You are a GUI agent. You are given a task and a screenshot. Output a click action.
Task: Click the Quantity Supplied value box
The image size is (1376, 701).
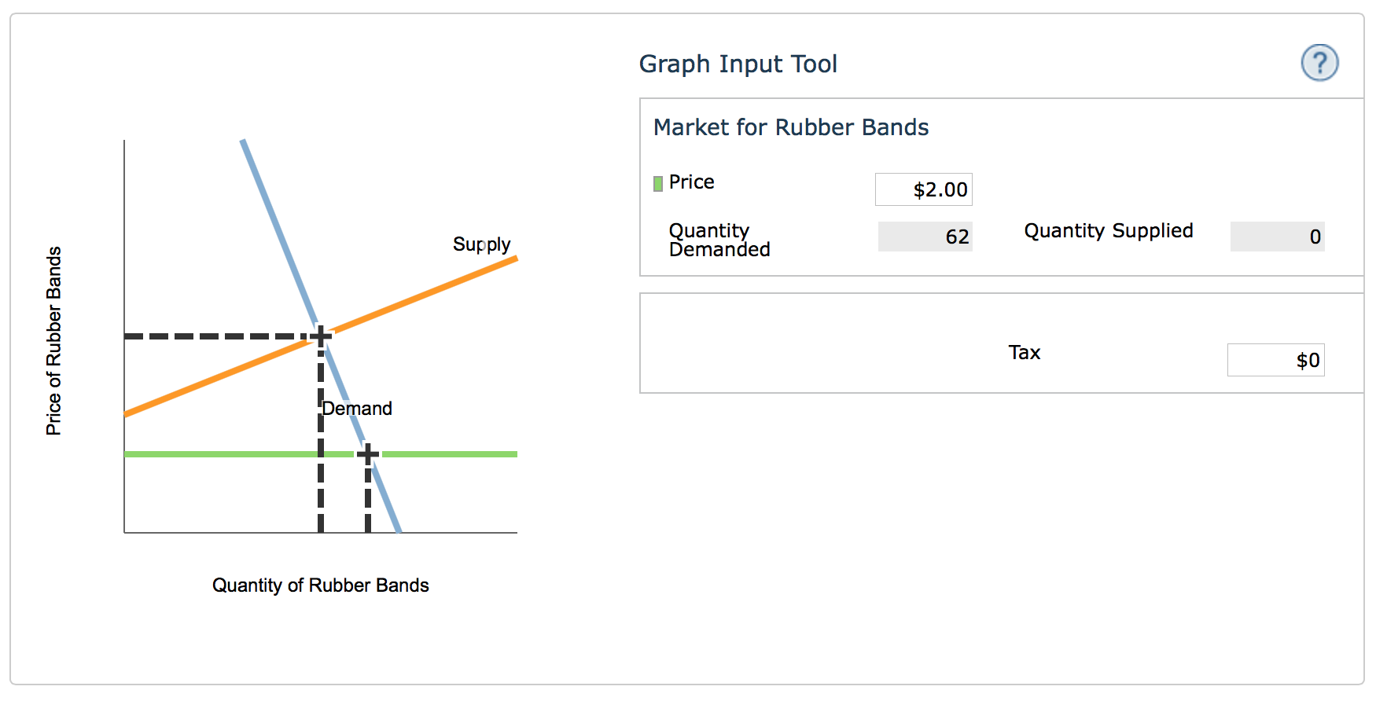(1277, 237)
